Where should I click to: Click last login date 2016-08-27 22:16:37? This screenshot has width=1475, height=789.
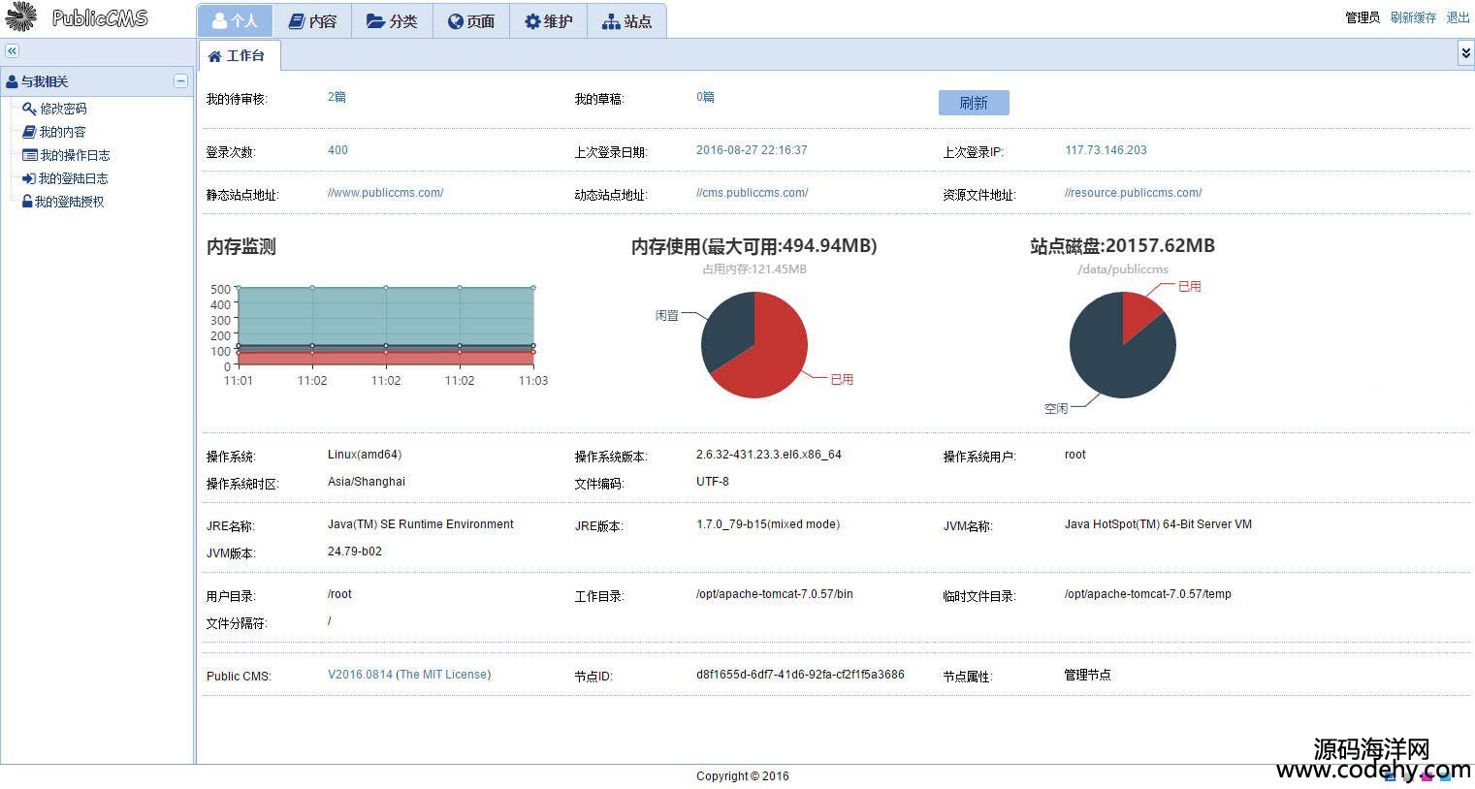752,150
